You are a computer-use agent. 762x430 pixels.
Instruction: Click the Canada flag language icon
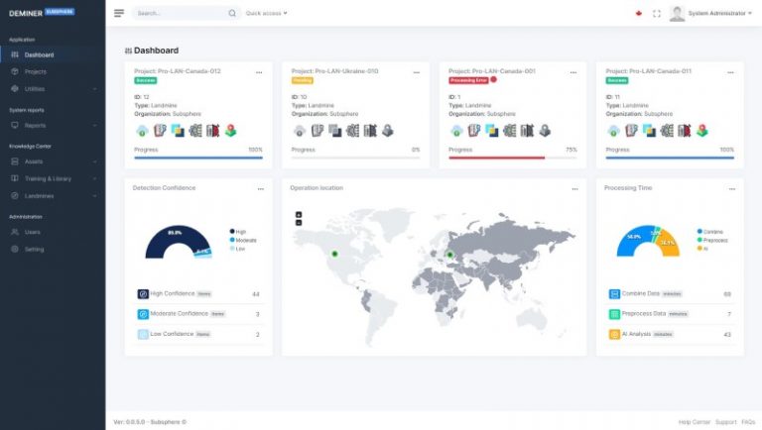pos(638,14)
